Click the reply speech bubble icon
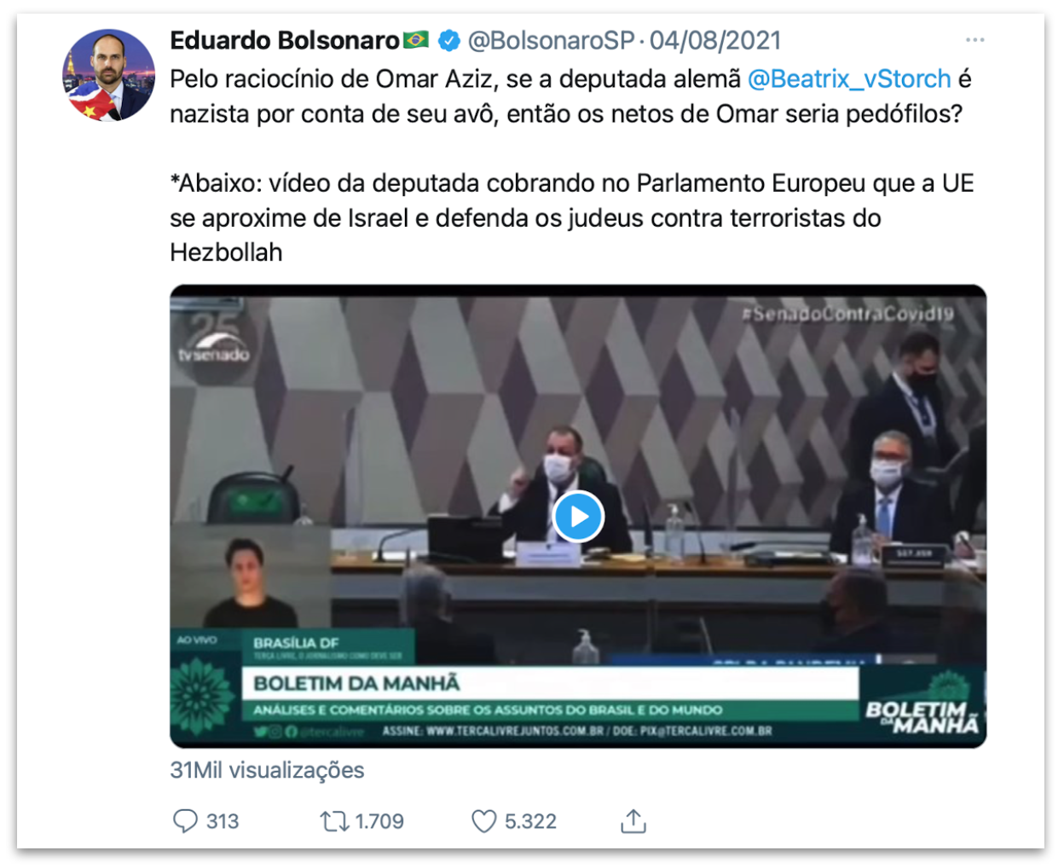 pyautogui.click(x=185, y=821)
